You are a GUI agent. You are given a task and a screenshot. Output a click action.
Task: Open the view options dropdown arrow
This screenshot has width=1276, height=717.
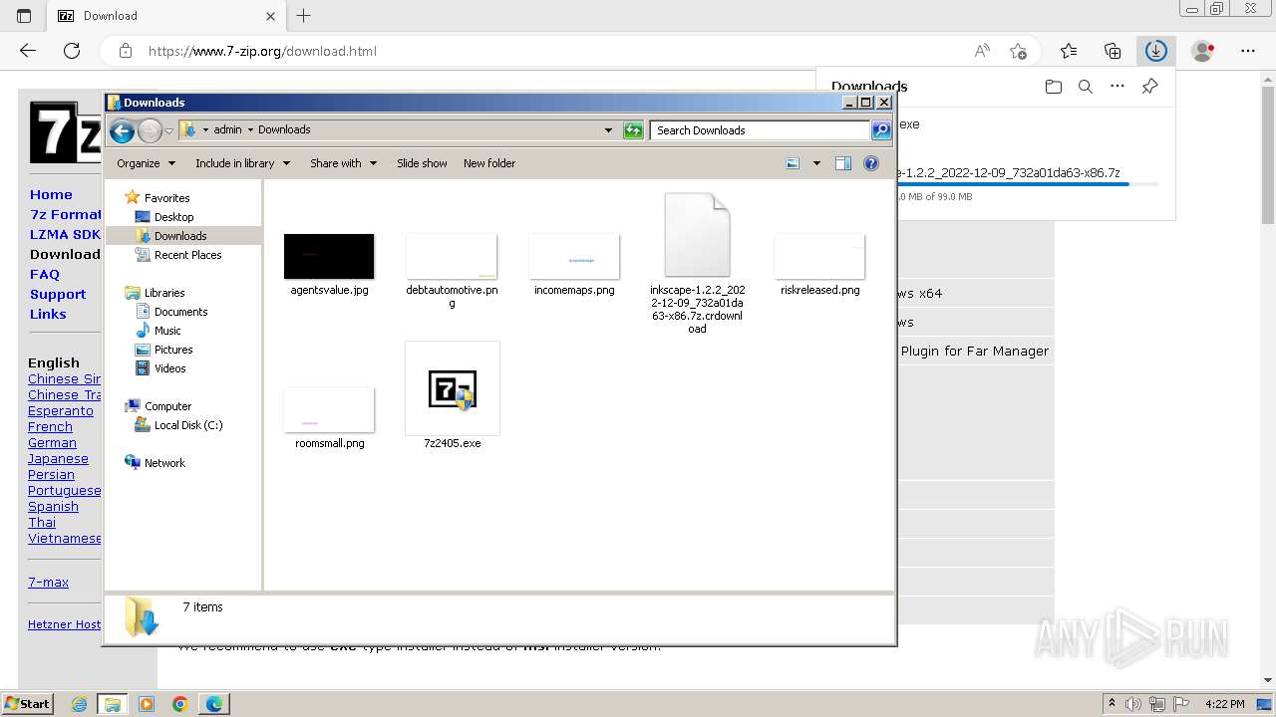816,163
